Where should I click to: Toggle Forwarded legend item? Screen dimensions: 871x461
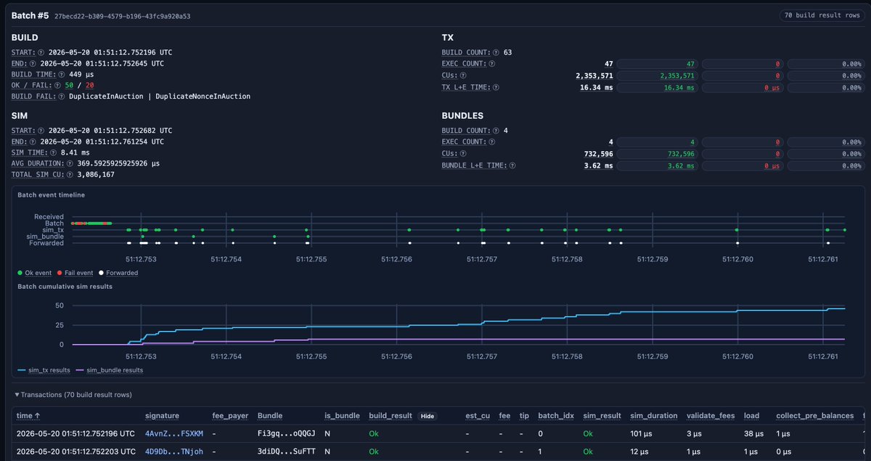[x=119, y=273]
